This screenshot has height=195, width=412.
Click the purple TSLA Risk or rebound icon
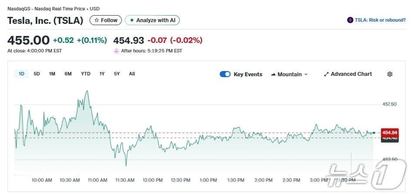[350, 20]
